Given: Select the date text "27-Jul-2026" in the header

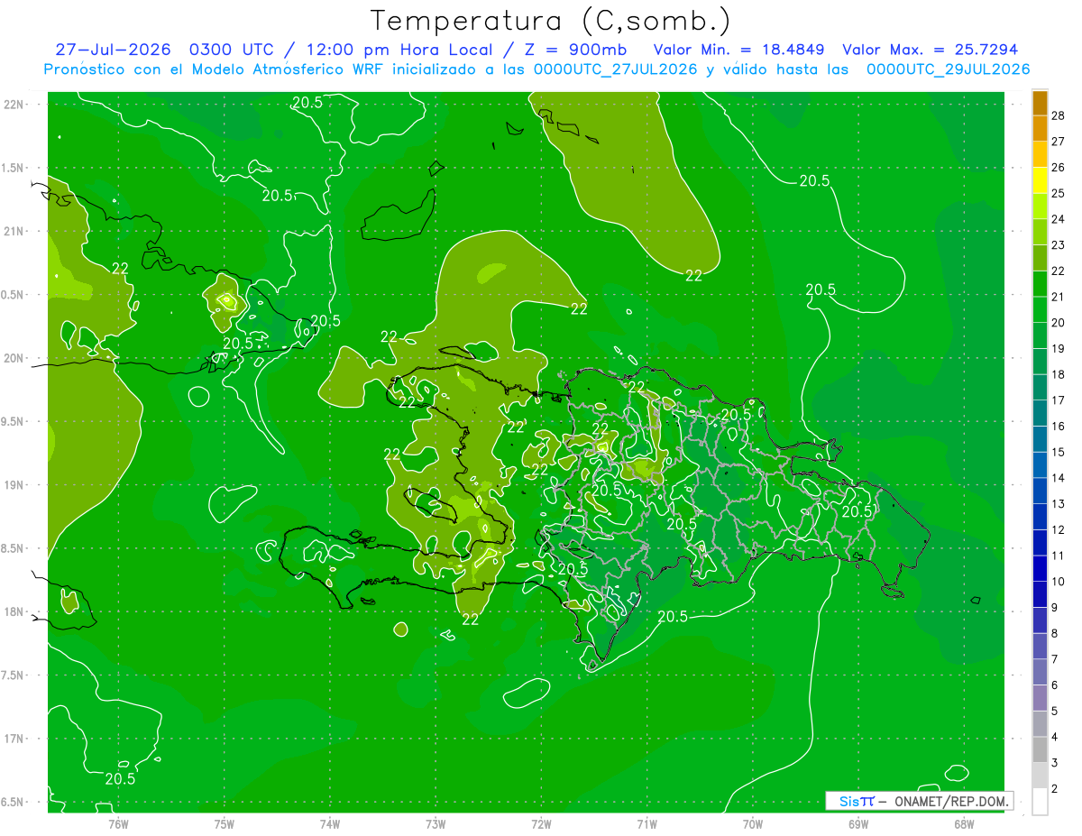Looking at the screenshot, I should coord(111,50).
